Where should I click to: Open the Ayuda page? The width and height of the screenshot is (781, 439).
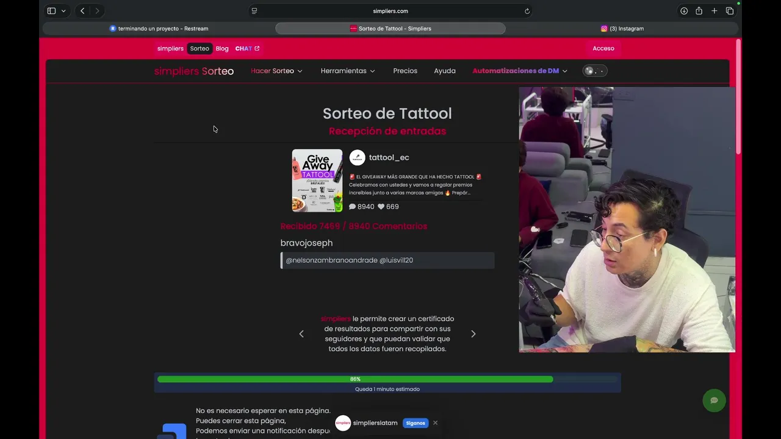445,71
